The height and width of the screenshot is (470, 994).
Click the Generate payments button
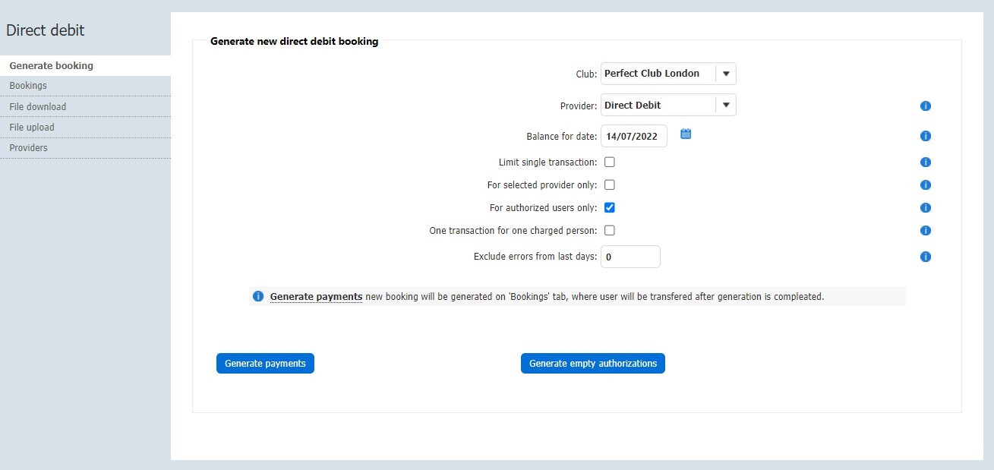[x=265, y=364]
